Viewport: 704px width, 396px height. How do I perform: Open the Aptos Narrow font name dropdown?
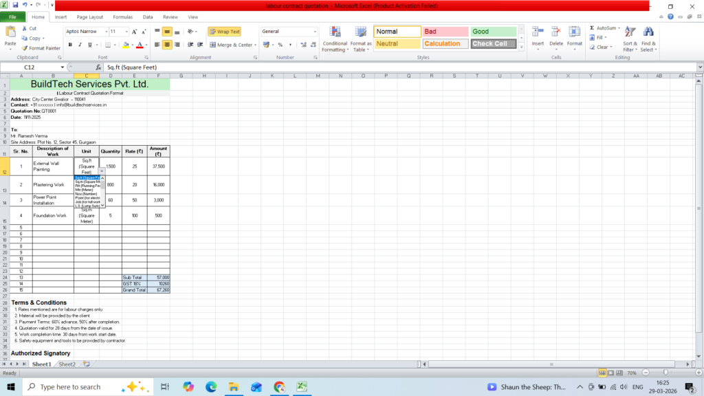click(107, 32)
